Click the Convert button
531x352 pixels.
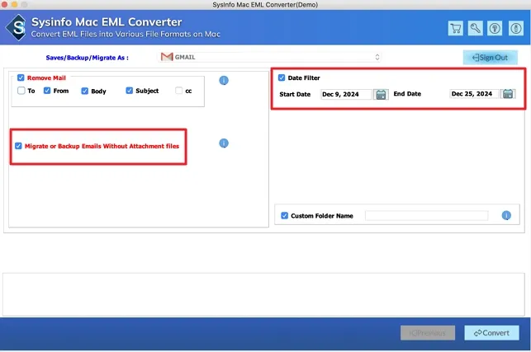pos(491,333)
